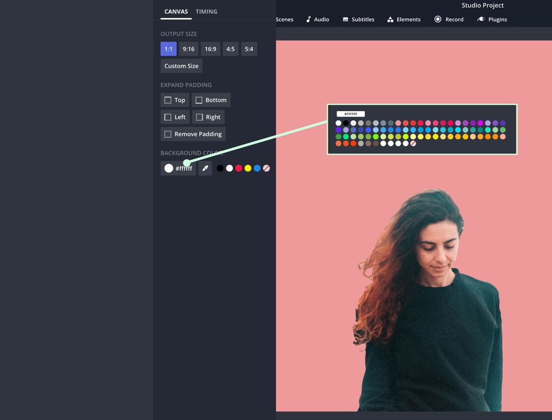552x420 pixels.
Task: Add padding to the Left
Action: [174, 117]
